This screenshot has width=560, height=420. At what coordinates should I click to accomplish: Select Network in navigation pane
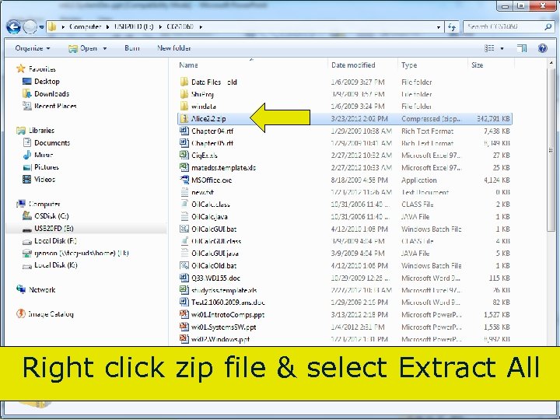click(42, 289)
